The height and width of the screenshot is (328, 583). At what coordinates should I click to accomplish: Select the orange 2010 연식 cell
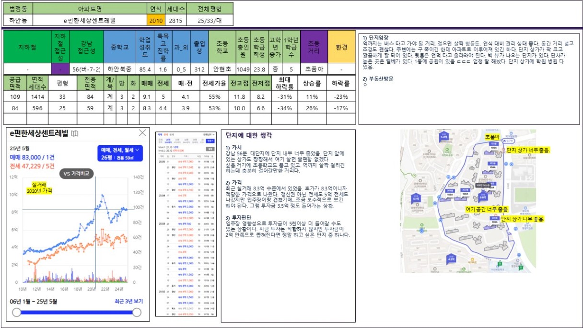[x=156, y=21]
